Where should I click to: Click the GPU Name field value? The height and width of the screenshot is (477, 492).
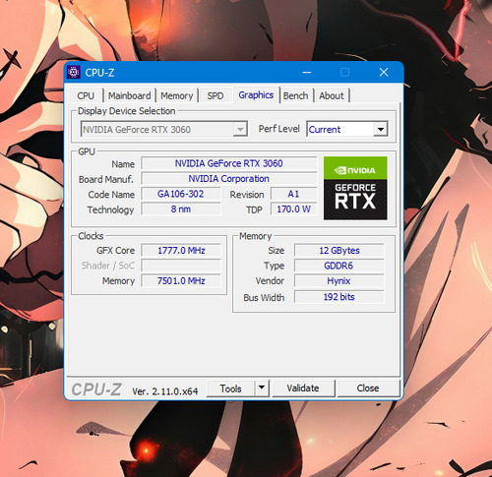point(228,163)
